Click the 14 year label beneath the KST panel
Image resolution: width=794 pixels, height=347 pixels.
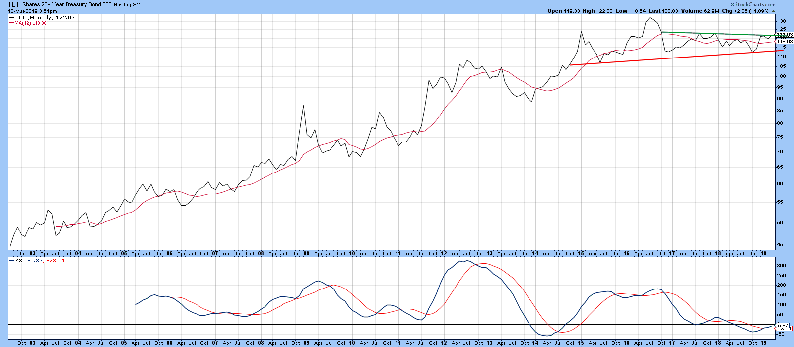[535, 343]
